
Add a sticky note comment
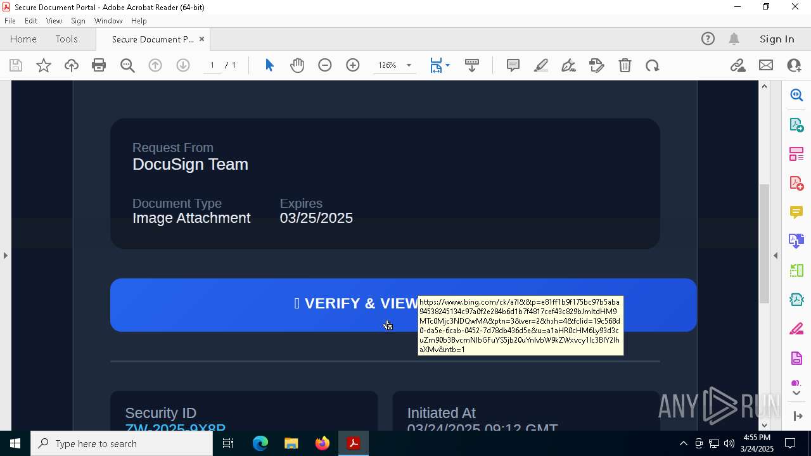[x=513, y=65]
